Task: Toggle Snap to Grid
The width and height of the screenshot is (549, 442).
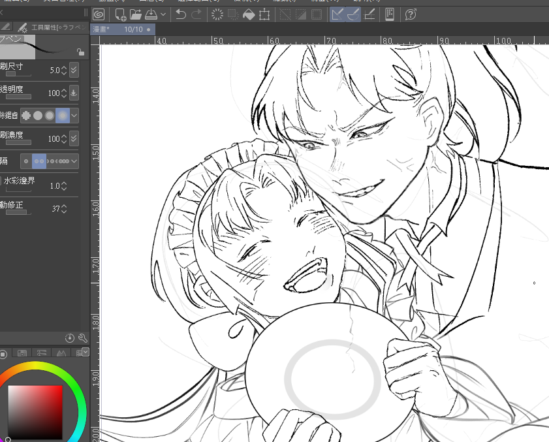Action: pos(369,15)
